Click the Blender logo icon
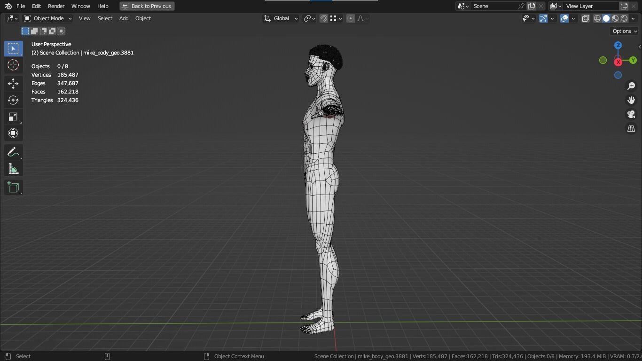Image resolution: width=642 pixels, height=361 pixels. [8, 6]
